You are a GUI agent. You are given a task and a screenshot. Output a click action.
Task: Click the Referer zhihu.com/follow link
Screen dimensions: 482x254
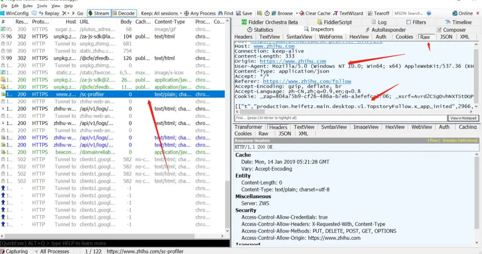tap(307, 82)
